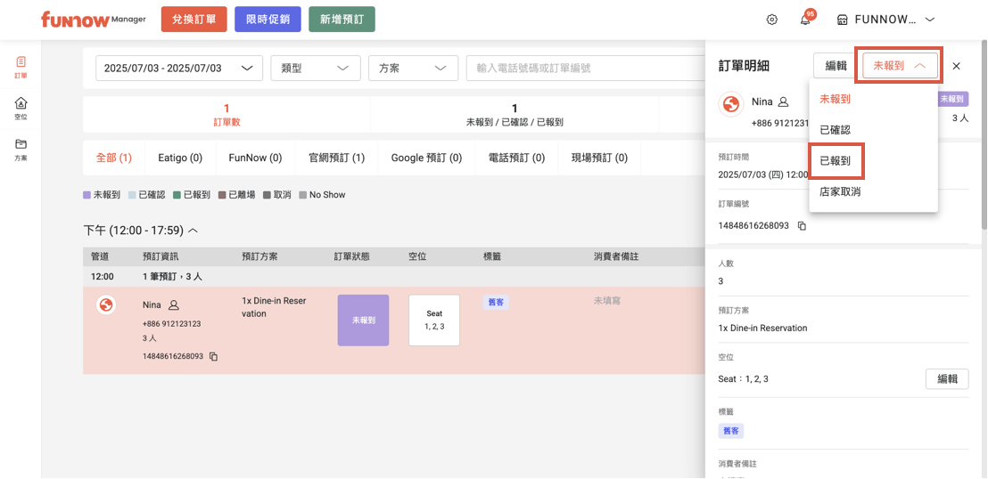
Task: Open the settings gear icon
Action: click(772, 20)
